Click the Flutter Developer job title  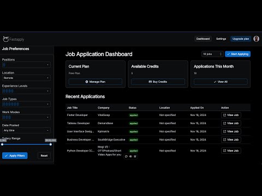[78, 115]
